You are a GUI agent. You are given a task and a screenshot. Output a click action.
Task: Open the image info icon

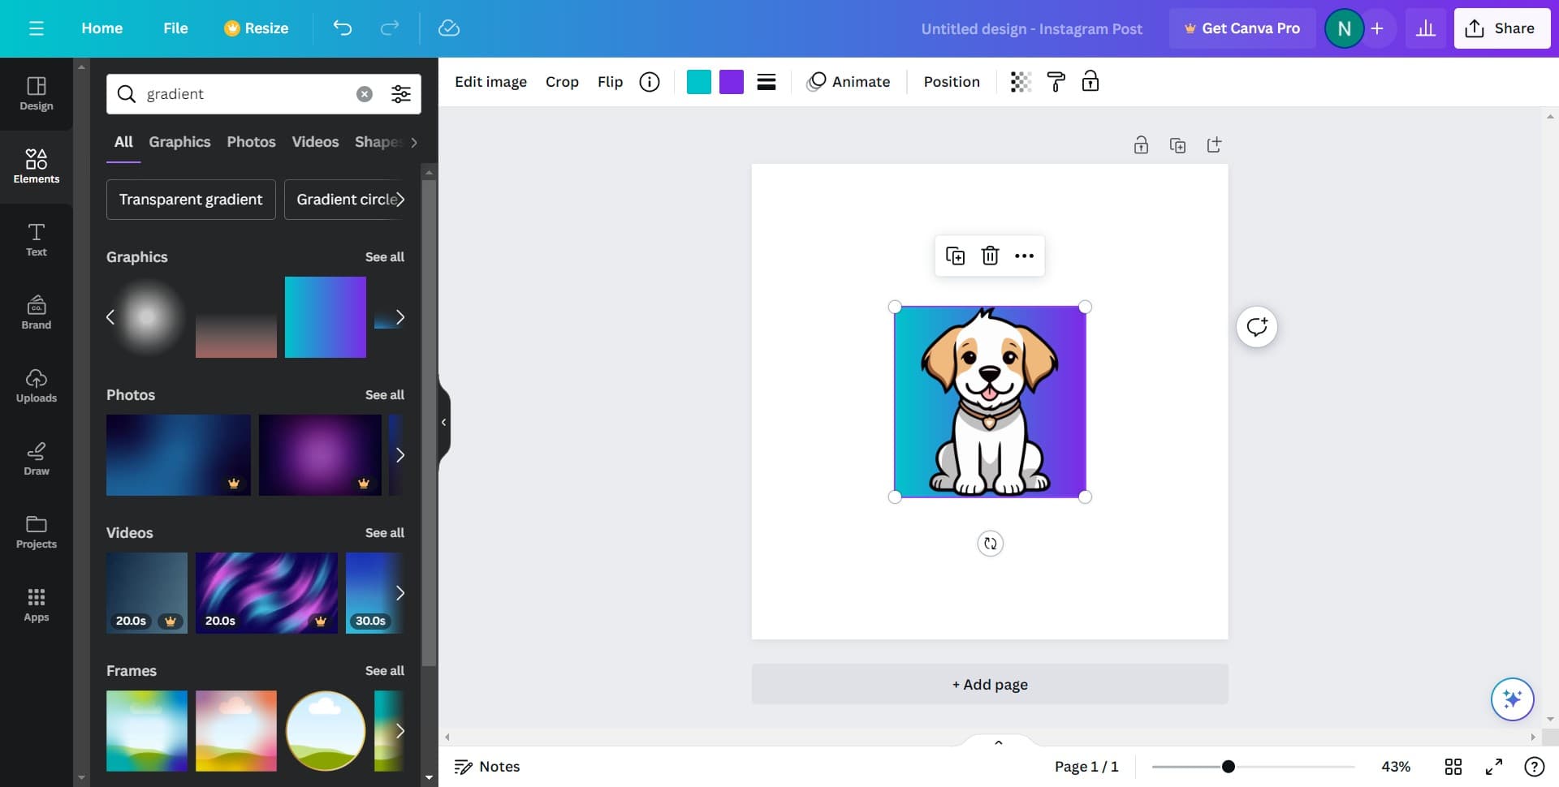(x=650, y=82)
